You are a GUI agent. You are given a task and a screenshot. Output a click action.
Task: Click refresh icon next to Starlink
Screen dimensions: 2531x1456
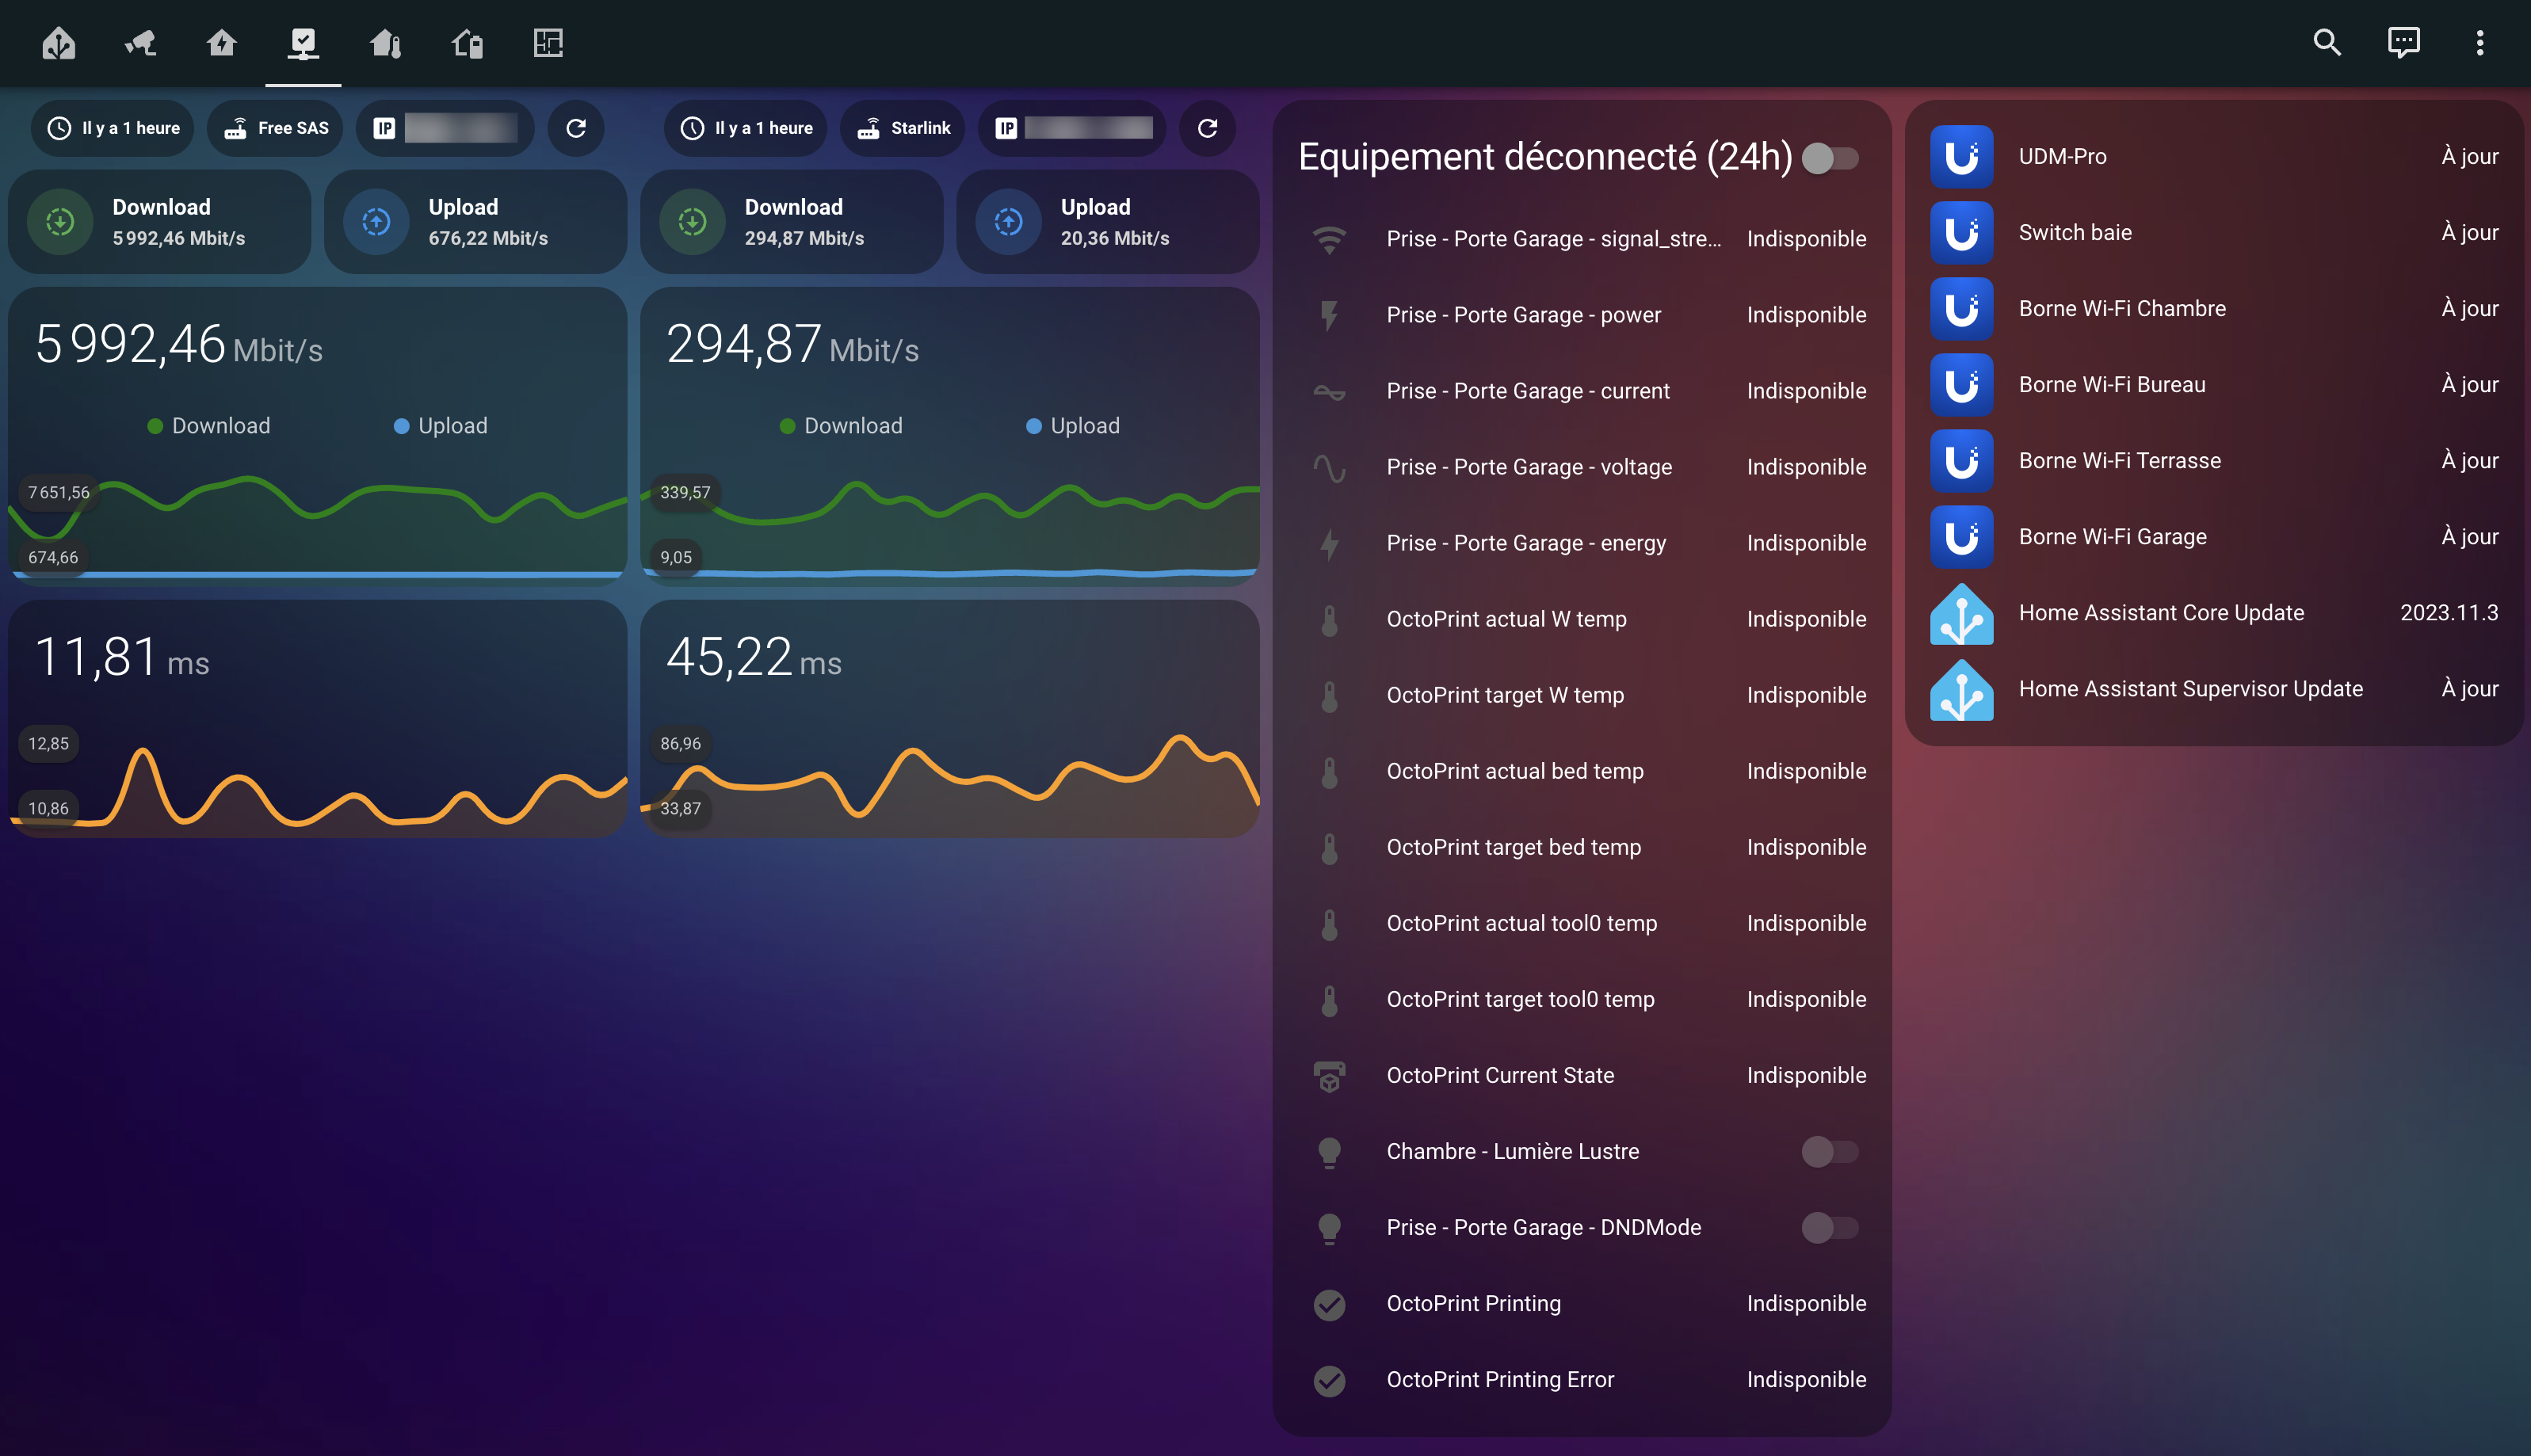point(1207,128)
